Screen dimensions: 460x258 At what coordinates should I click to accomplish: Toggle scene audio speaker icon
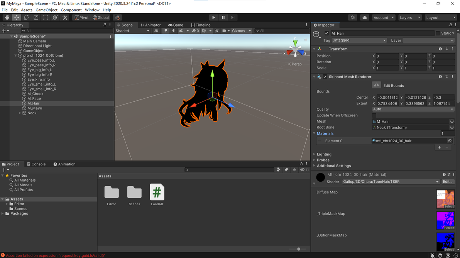click(173, 31)
